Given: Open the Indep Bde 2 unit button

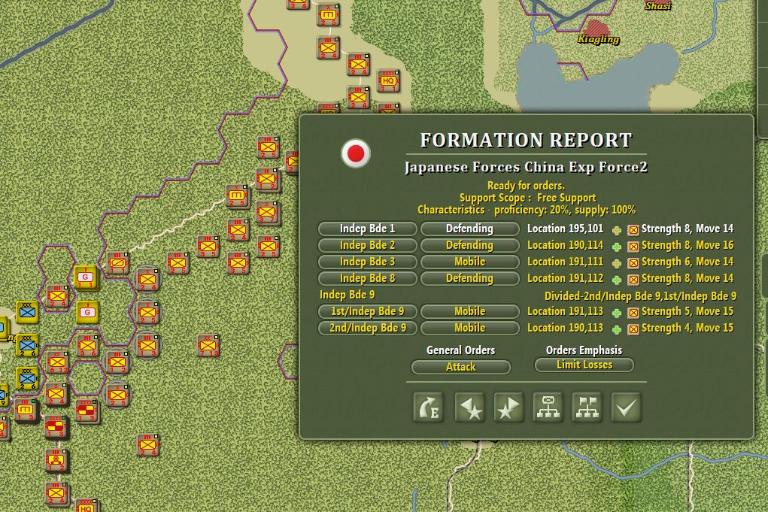Looking at the screenshot, I should coord(367,245).
